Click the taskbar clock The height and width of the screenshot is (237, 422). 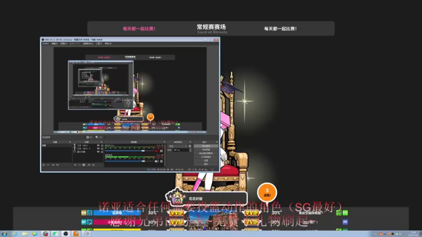pyautogui.click(x=414, y=233)
